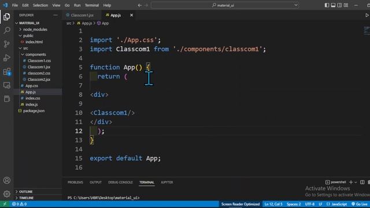Open the Manage gear icon
This screenshot has width=370, height=208.
click(6, 194)
